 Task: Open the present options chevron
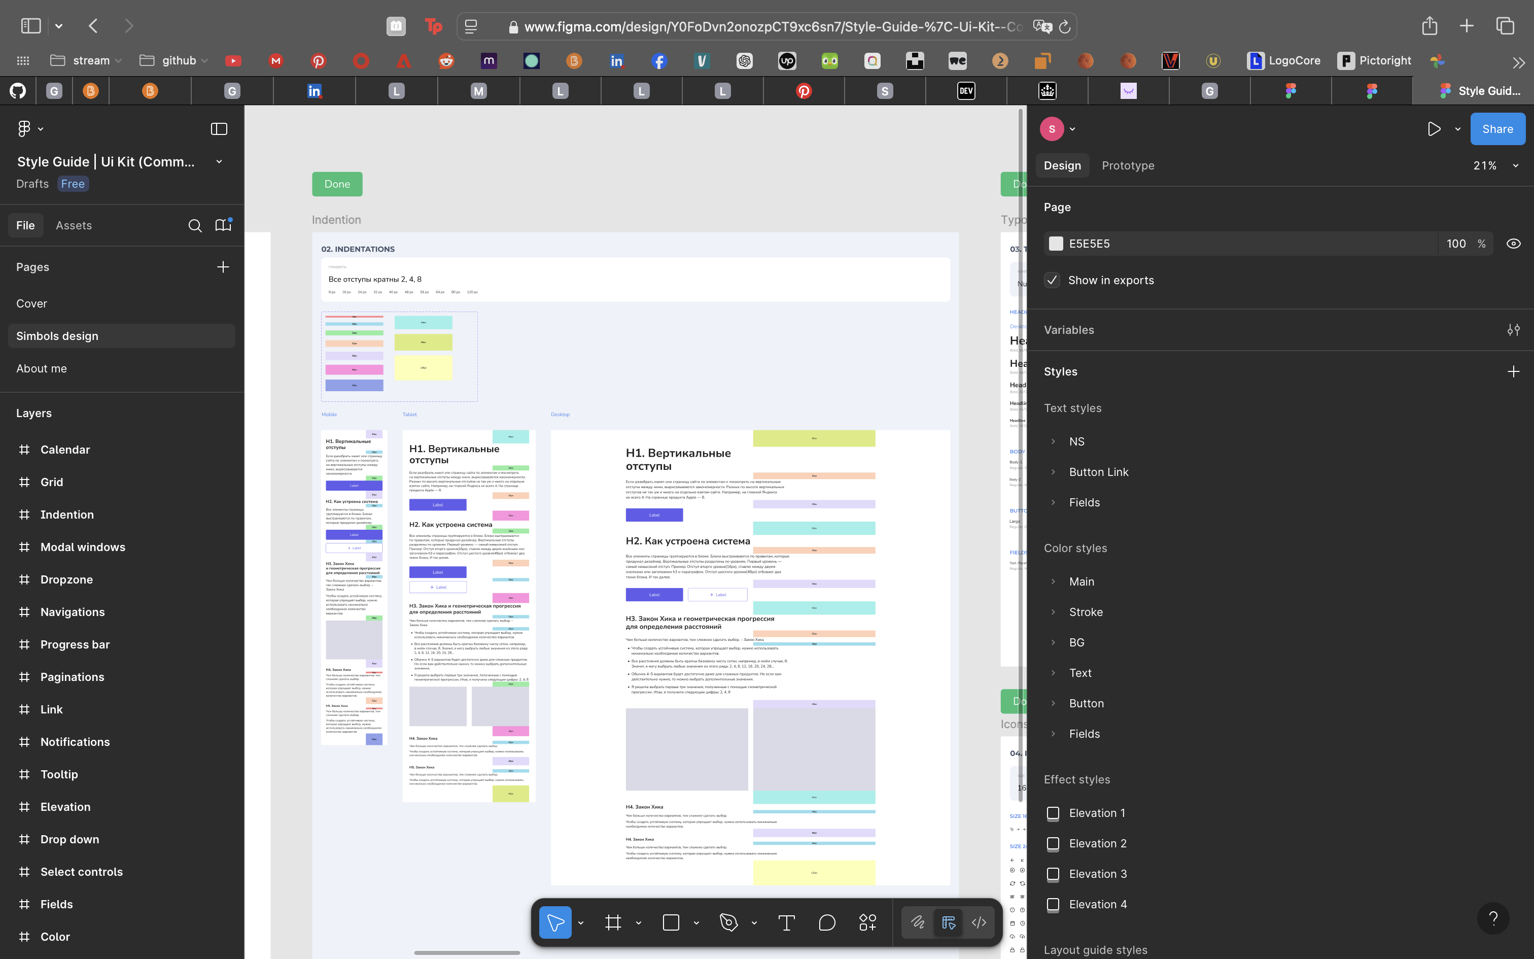pyautogui.click(x=1458, y=129)
